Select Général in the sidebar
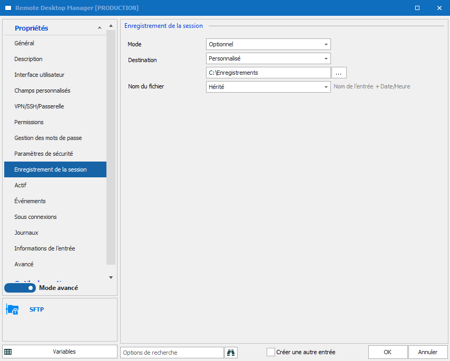The image size is (450, 361). click(24, 43)
